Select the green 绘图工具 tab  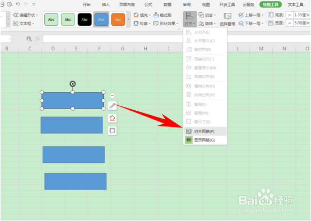[x=271, y=4]
